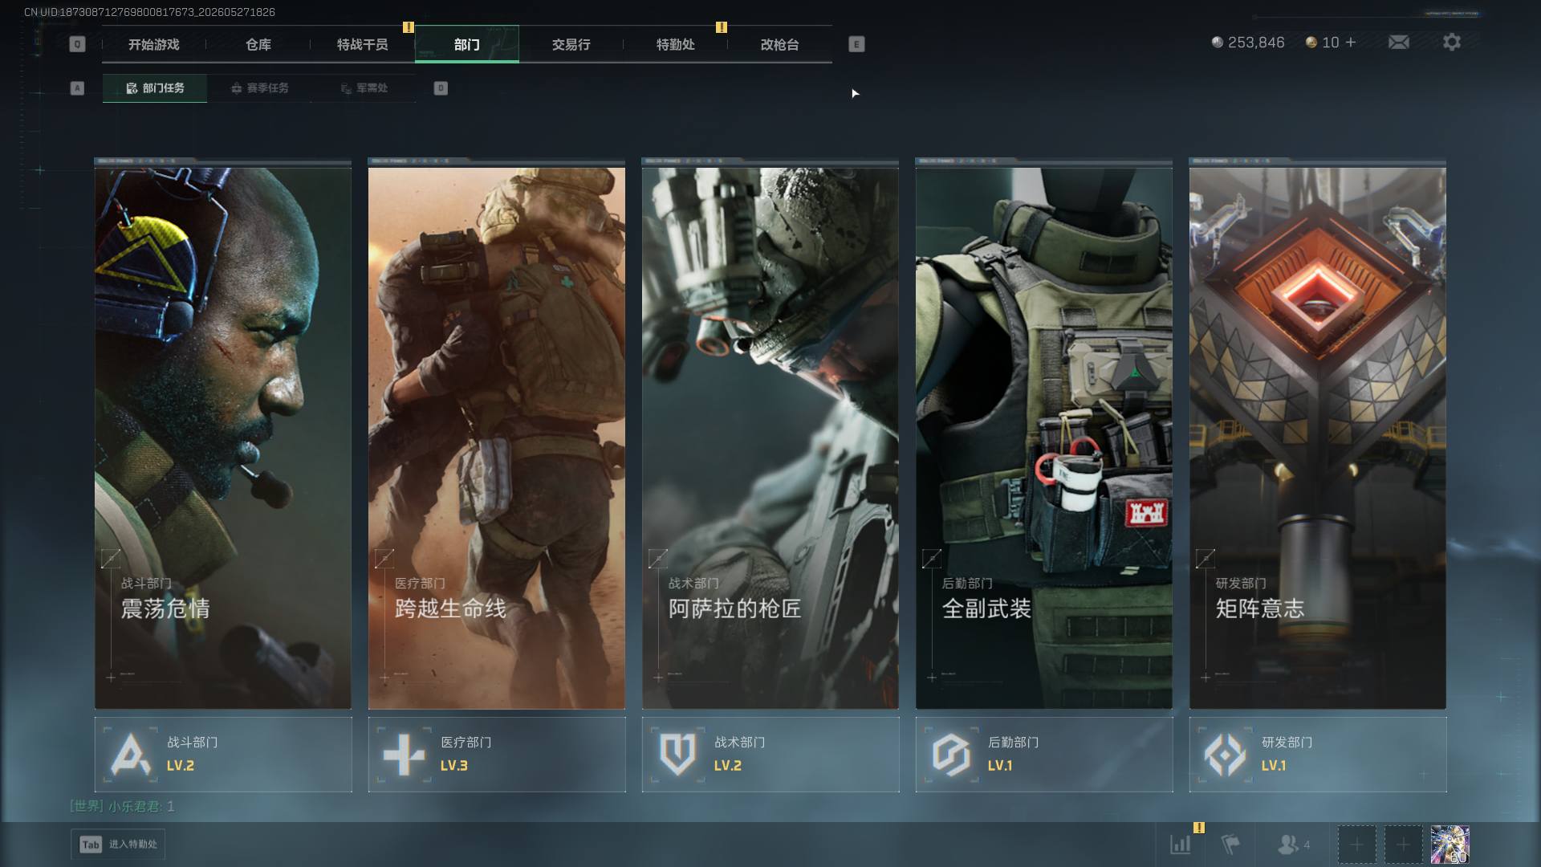The width and height of the screenshot is (1541, 867).
Task: Click the alert badge on statistics icon
Action: (1199, 828)
